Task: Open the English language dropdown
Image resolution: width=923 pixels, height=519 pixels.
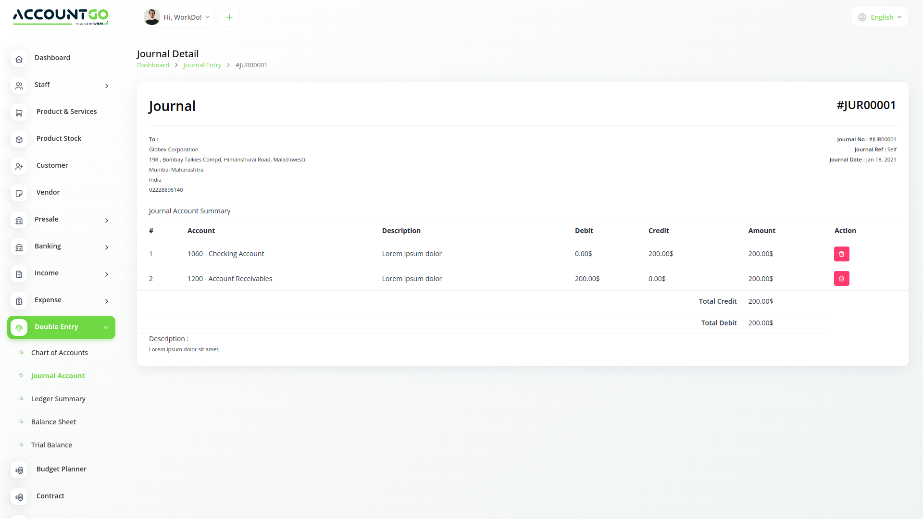Action: [x=879, y=17]
